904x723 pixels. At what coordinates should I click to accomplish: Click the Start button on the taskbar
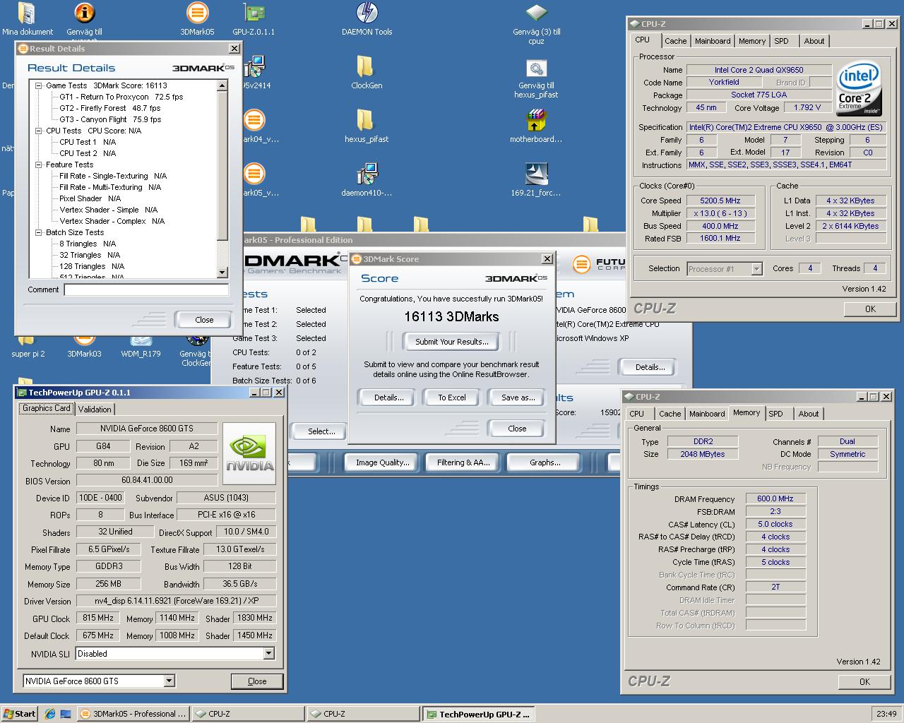pyautogui.click(x=19, y=714)
